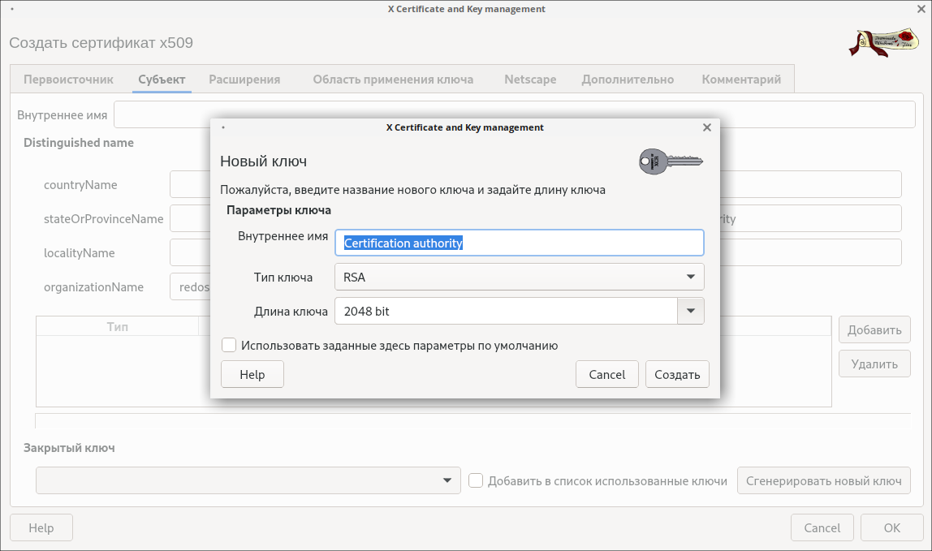The height and width of the screenshot is (551, 932).
Task: Close the Новый ключ dialog window
Action: click(706, 127)
